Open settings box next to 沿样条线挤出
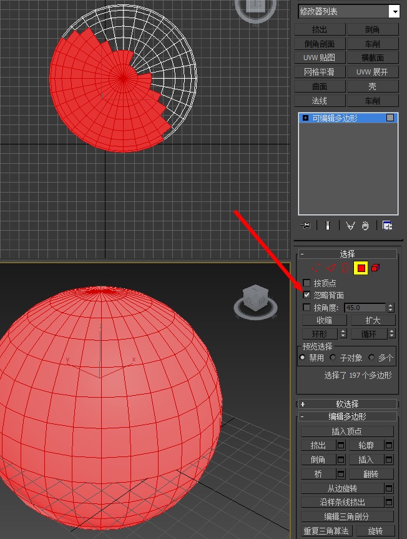 [x=389, y=502]
